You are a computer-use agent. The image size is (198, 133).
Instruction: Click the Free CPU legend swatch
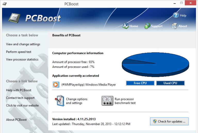coord(140,83)
